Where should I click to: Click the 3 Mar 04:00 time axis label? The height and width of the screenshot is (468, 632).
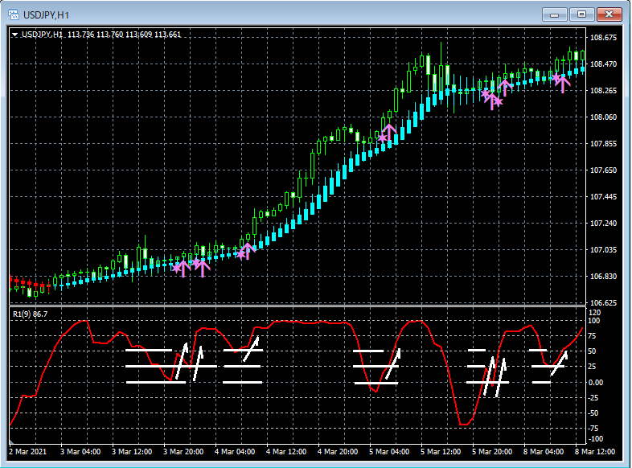click(x=80, y=451)
